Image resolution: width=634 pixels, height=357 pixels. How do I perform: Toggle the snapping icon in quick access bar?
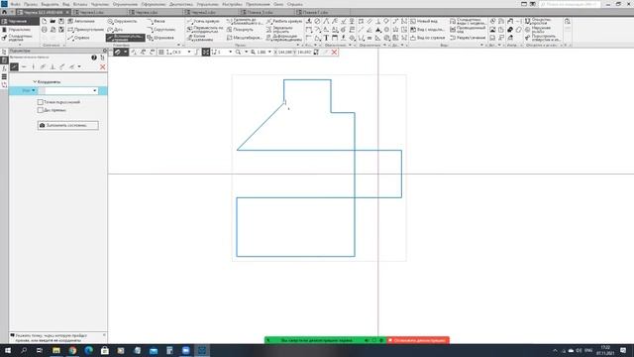(206, 53)
